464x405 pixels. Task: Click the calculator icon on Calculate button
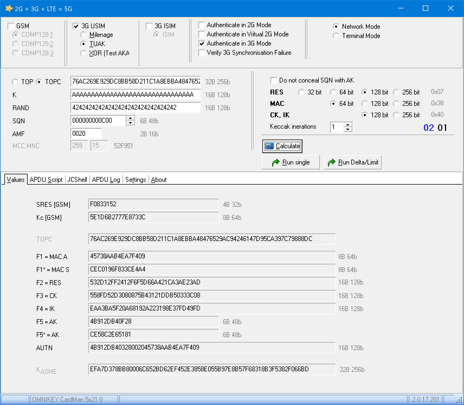click(269, 146)
